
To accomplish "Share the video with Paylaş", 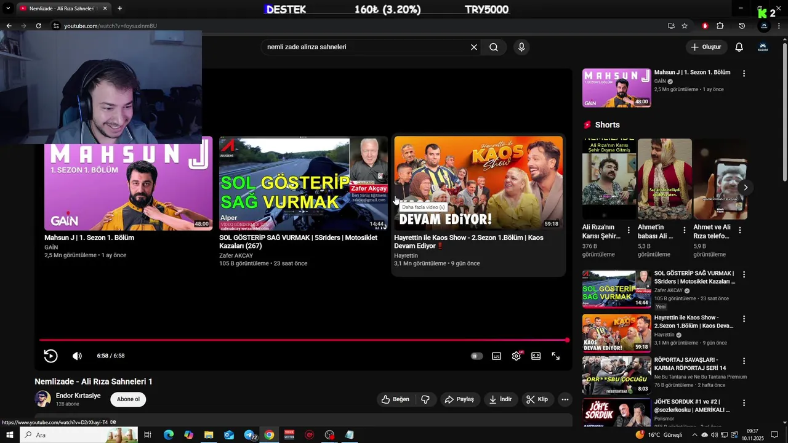I will pos(459,399).
